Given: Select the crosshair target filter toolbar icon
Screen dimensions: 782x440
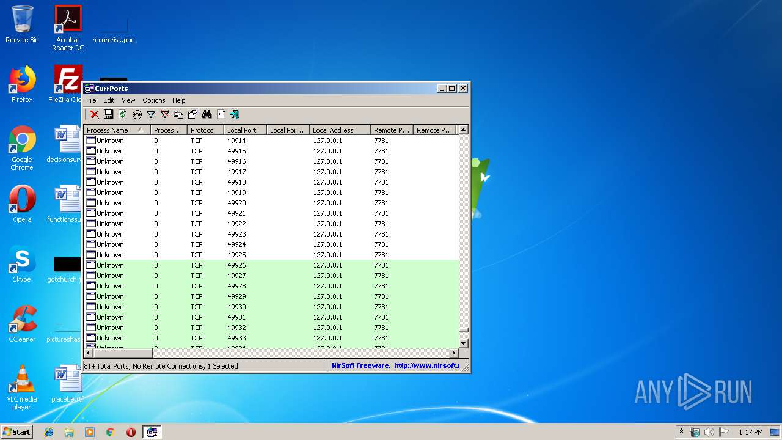Looking at the screenshot, I should [x=137, y=114].
